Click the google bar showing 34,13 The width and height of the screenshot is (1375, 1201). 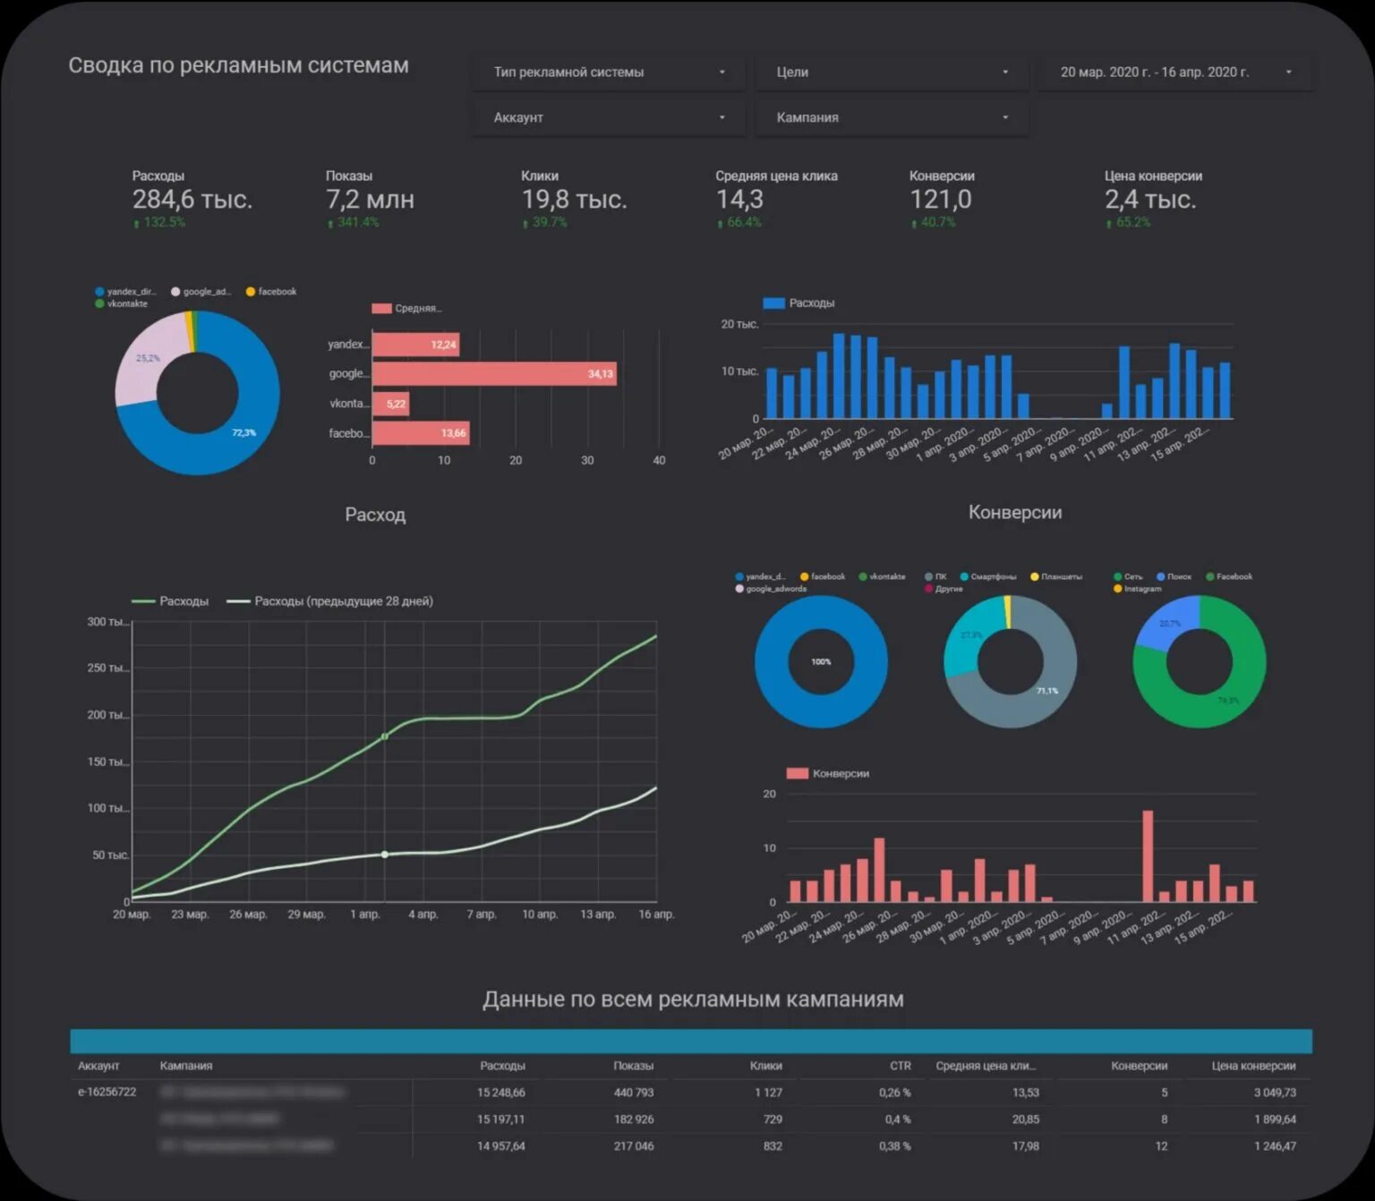[494, 374]
